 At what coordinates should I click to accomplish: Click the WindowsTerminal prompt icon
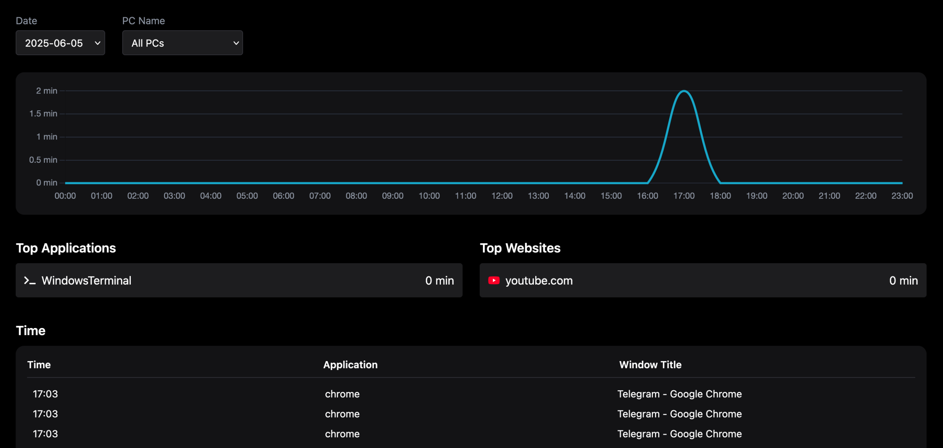(29, 281)
